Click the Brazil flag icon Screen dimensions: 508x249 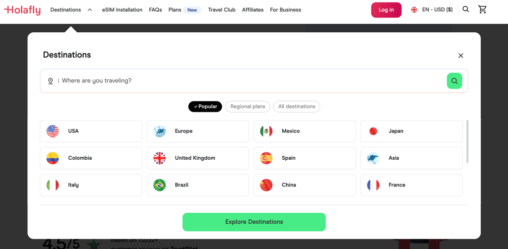159,185
